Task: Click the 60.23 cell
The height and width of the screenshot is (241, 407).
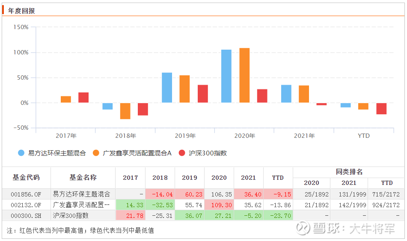Action: pyautogui.click(x=190, y=194)
